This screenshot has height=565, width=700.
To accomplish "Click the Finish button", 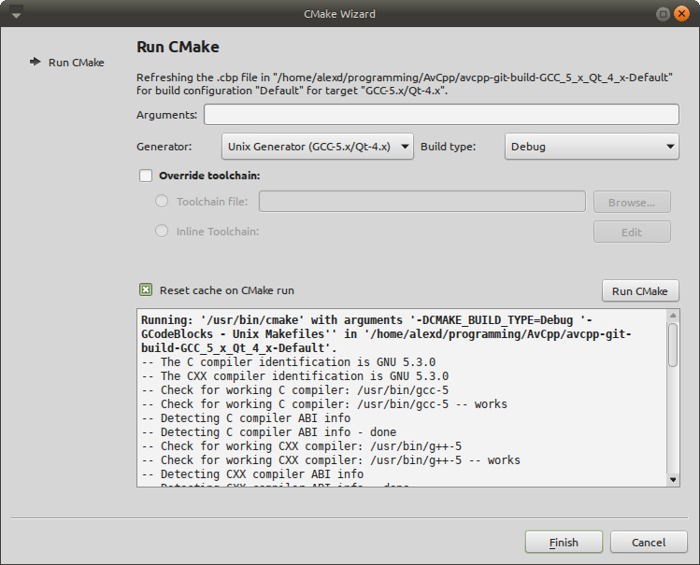I will coord(564,543).
